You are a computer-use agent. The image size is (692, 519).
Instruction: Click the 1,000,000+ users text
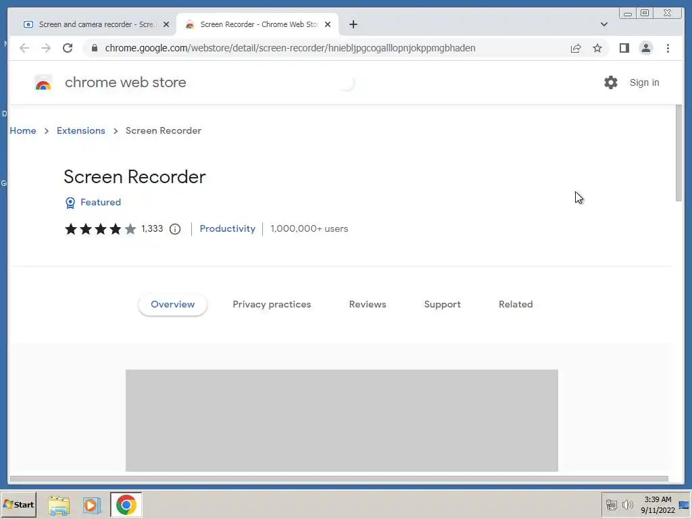pyautogui.click(x=309, y=228)
